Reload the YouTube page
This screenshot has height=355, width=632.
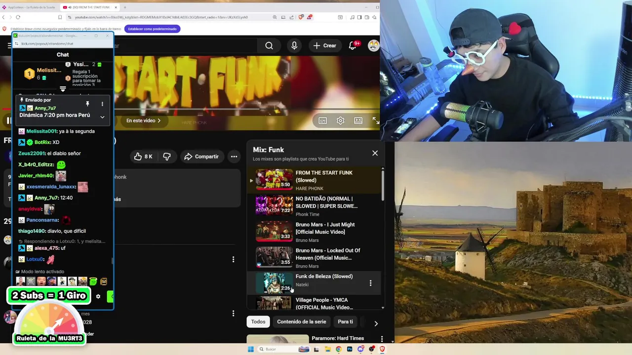(x=18, y=17)
